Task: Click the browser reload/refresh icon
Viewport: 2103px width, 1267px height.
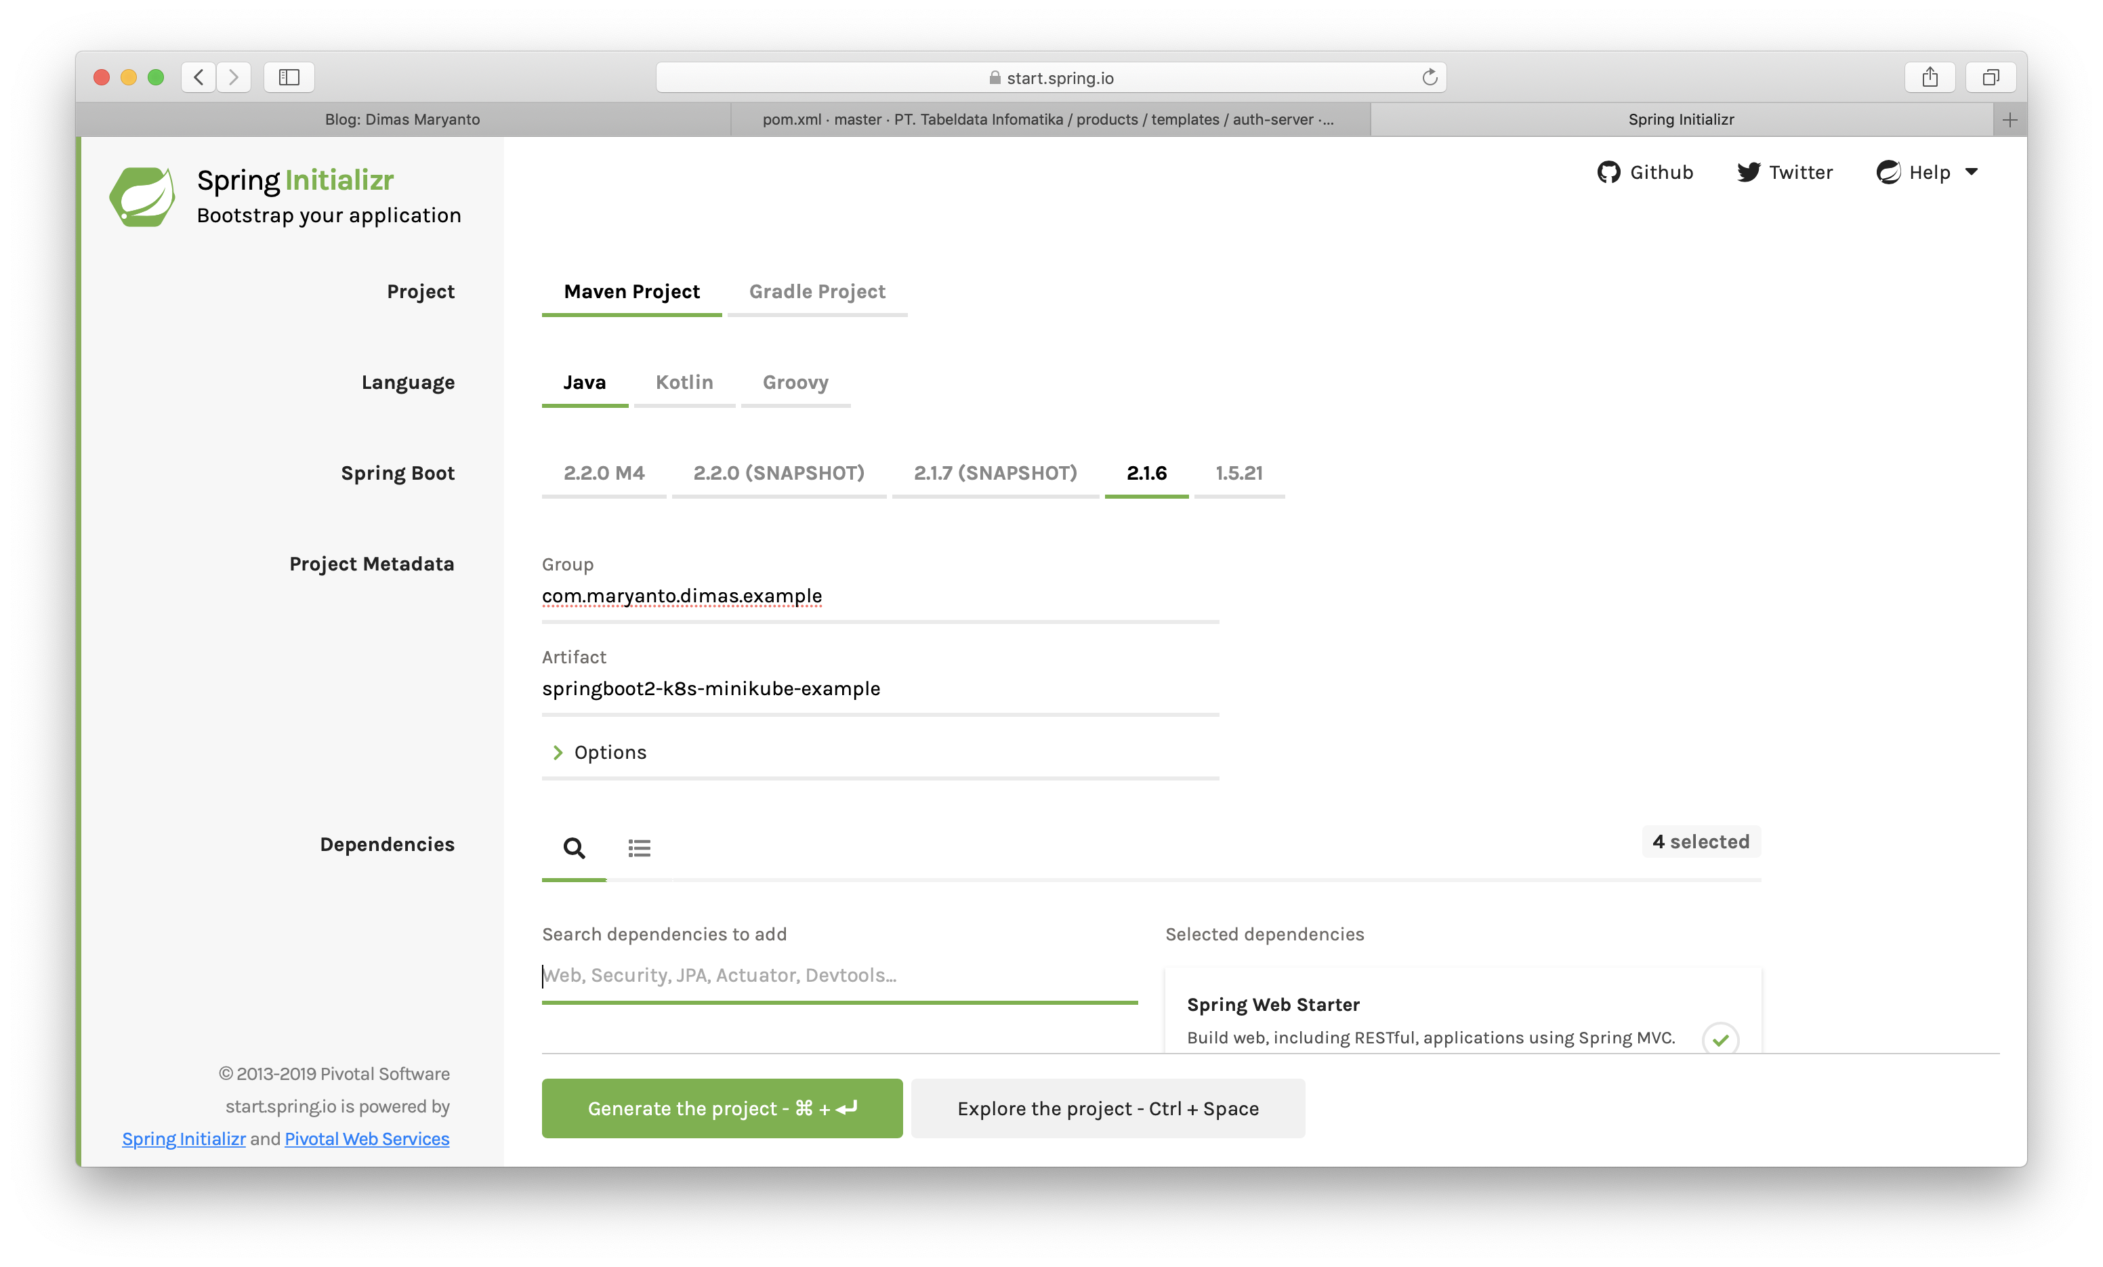Action: (1430, 77)
